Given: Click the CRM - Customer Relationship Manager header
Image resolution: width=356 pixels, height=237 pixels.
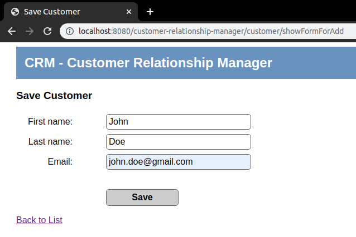Looking at the screenshot, I should pyautogui.click(x=148, y=62).
